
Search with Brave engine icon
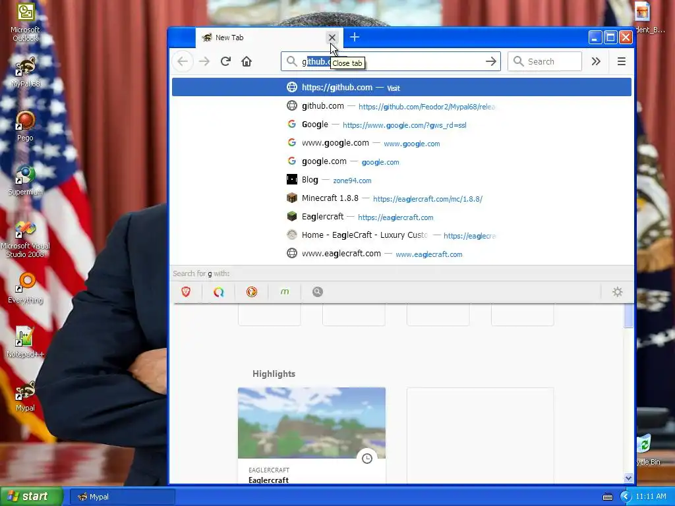pyautogui.click(x=186, y=292)
